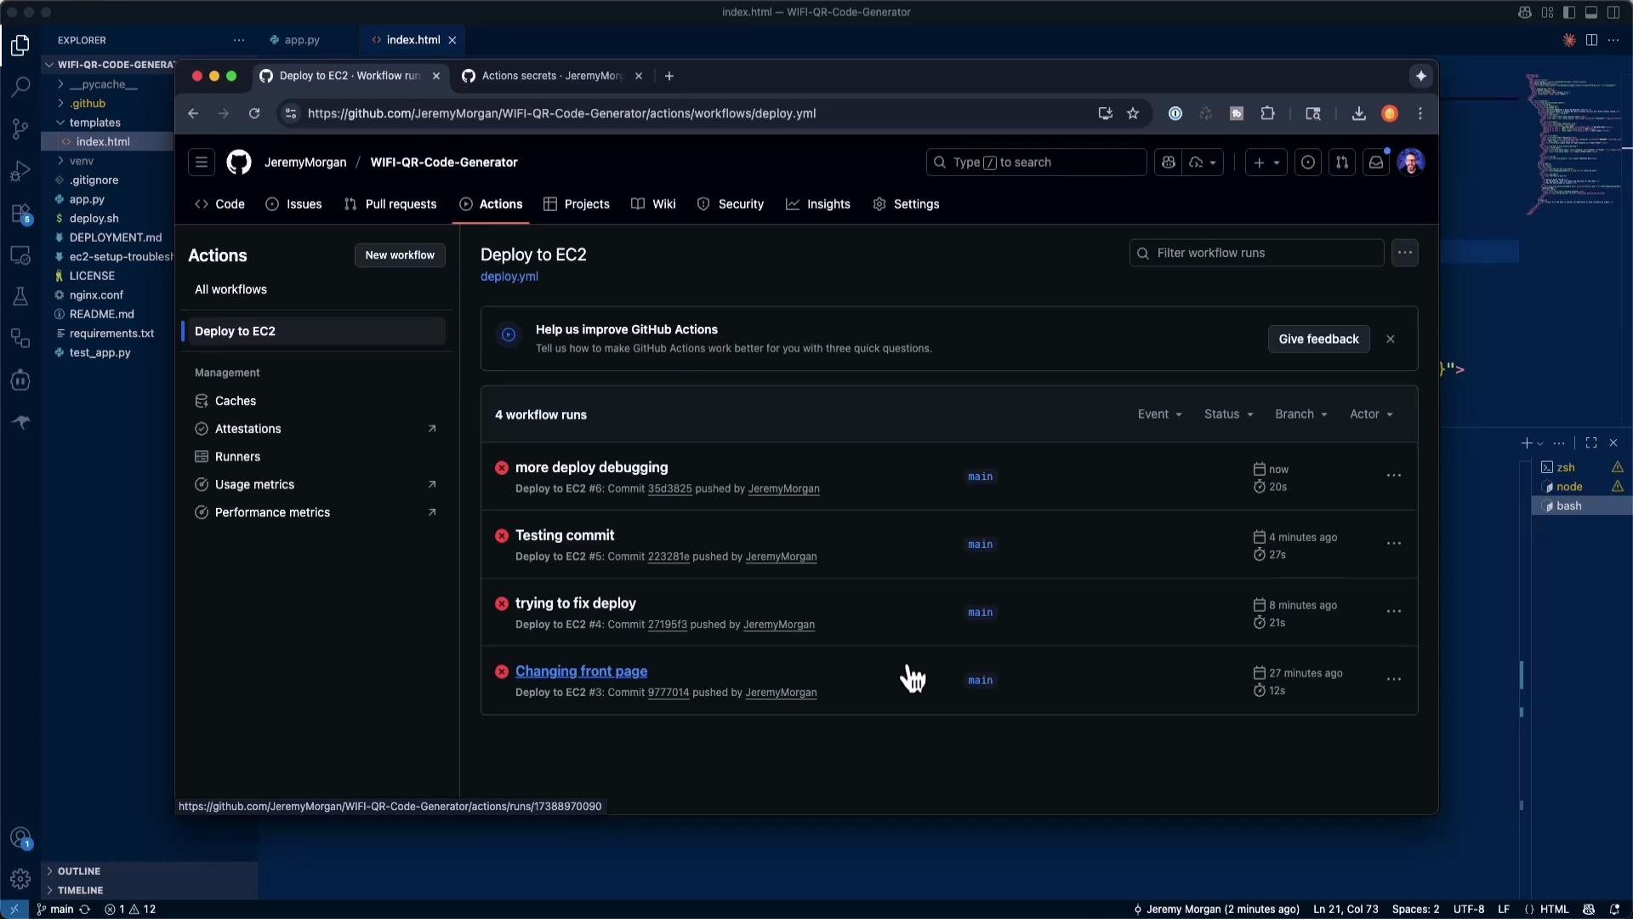This screenshot has height=919, width=1633.
Task: Maximize the terminal panel size
Action: [x=1591, y=442]
